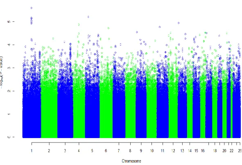Click the x-axis label for chromosome 3
This screenshot has height=165, width=242.
pos(65,151)
